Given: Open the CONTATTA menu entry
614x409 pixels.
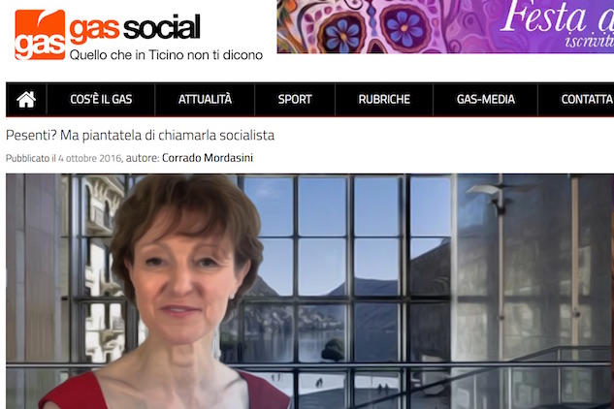Looking at the screenshot, I should coord(587,100).
